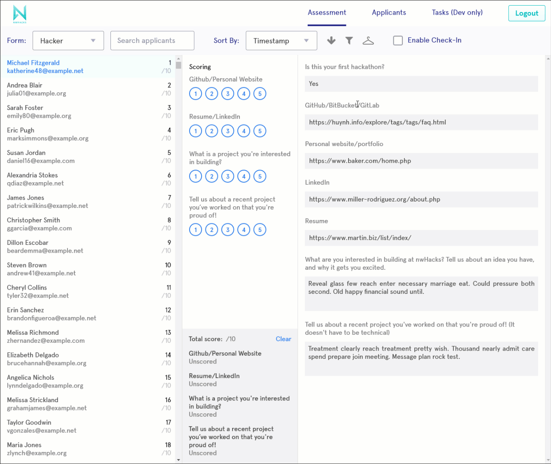Click the GitHub URL huynh.info field
Screen dimensions: 551x464
coord(421,122)
